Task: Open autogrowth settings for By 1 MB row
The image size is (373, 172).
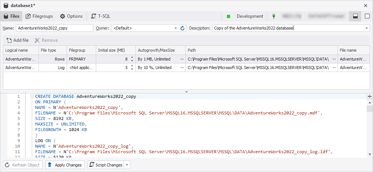Action: pyautogui.click(x=182, y=59)
